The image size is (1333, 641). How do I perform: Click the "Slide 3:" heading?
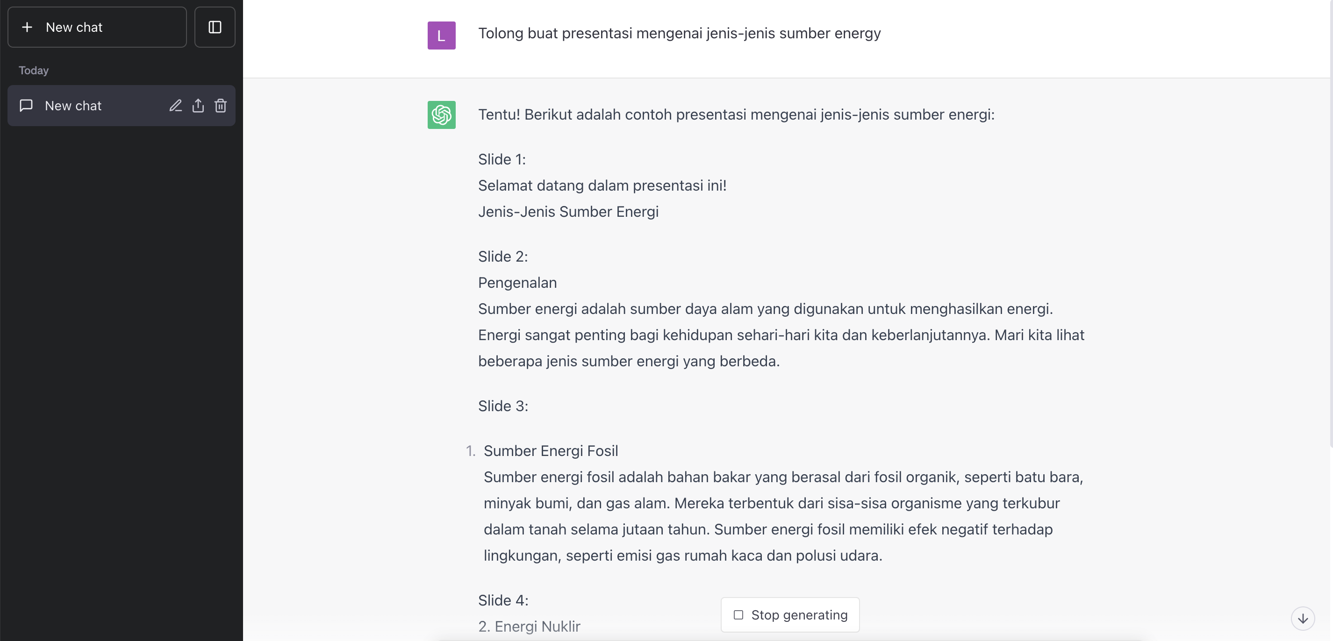click(x=503, y=406)
